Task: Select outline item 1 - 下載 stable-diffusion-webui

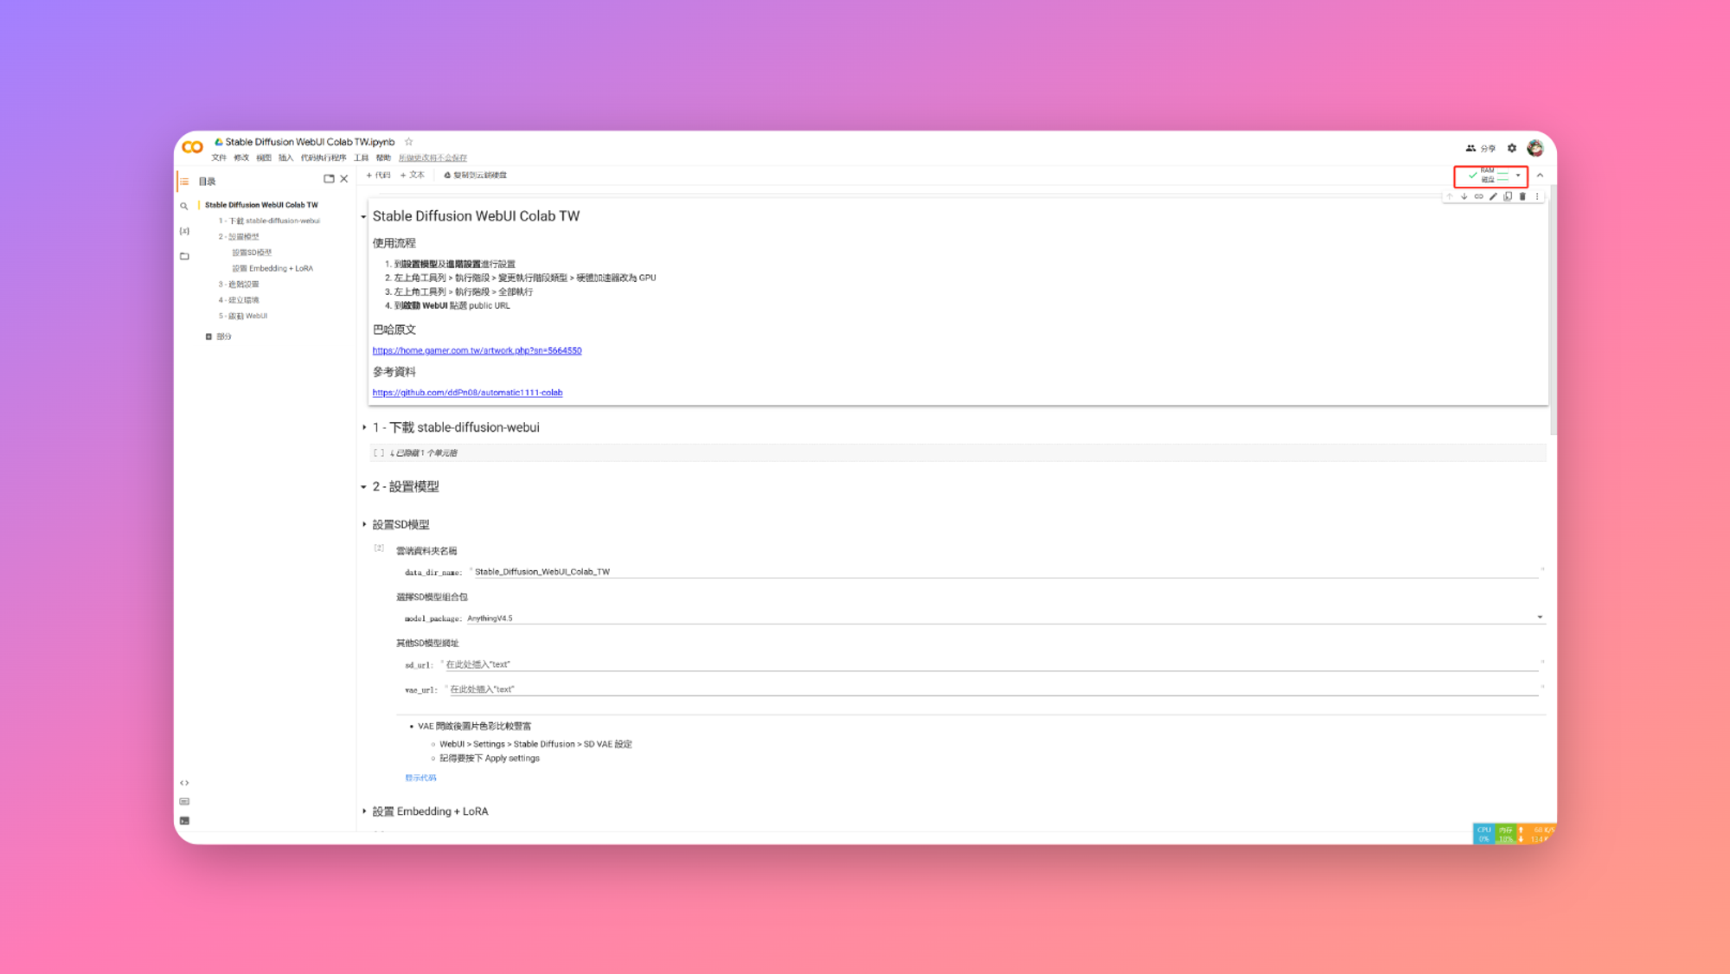Action: 269,221
